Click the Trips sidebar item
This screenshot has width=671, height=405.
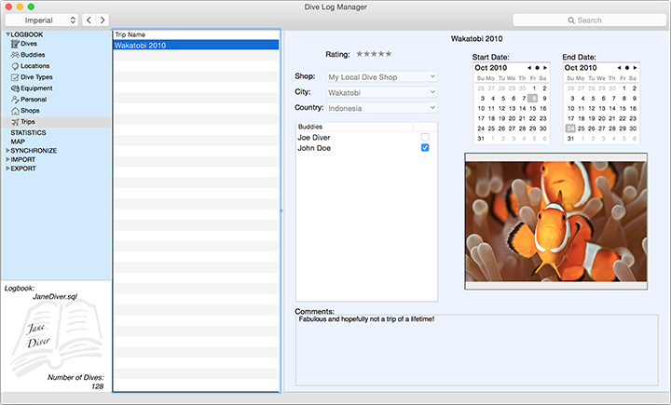pyautogui.click(x=29, y=122)
